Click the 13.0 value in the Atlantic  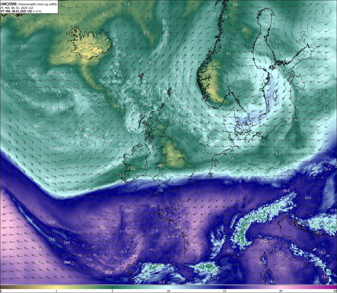pyautogui.click(x=52, y=239)
